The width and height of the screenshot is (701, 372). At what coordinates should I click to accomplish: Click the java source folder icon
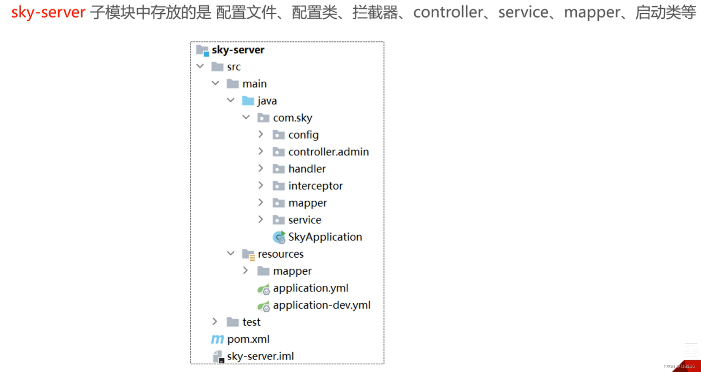[248, 100]
